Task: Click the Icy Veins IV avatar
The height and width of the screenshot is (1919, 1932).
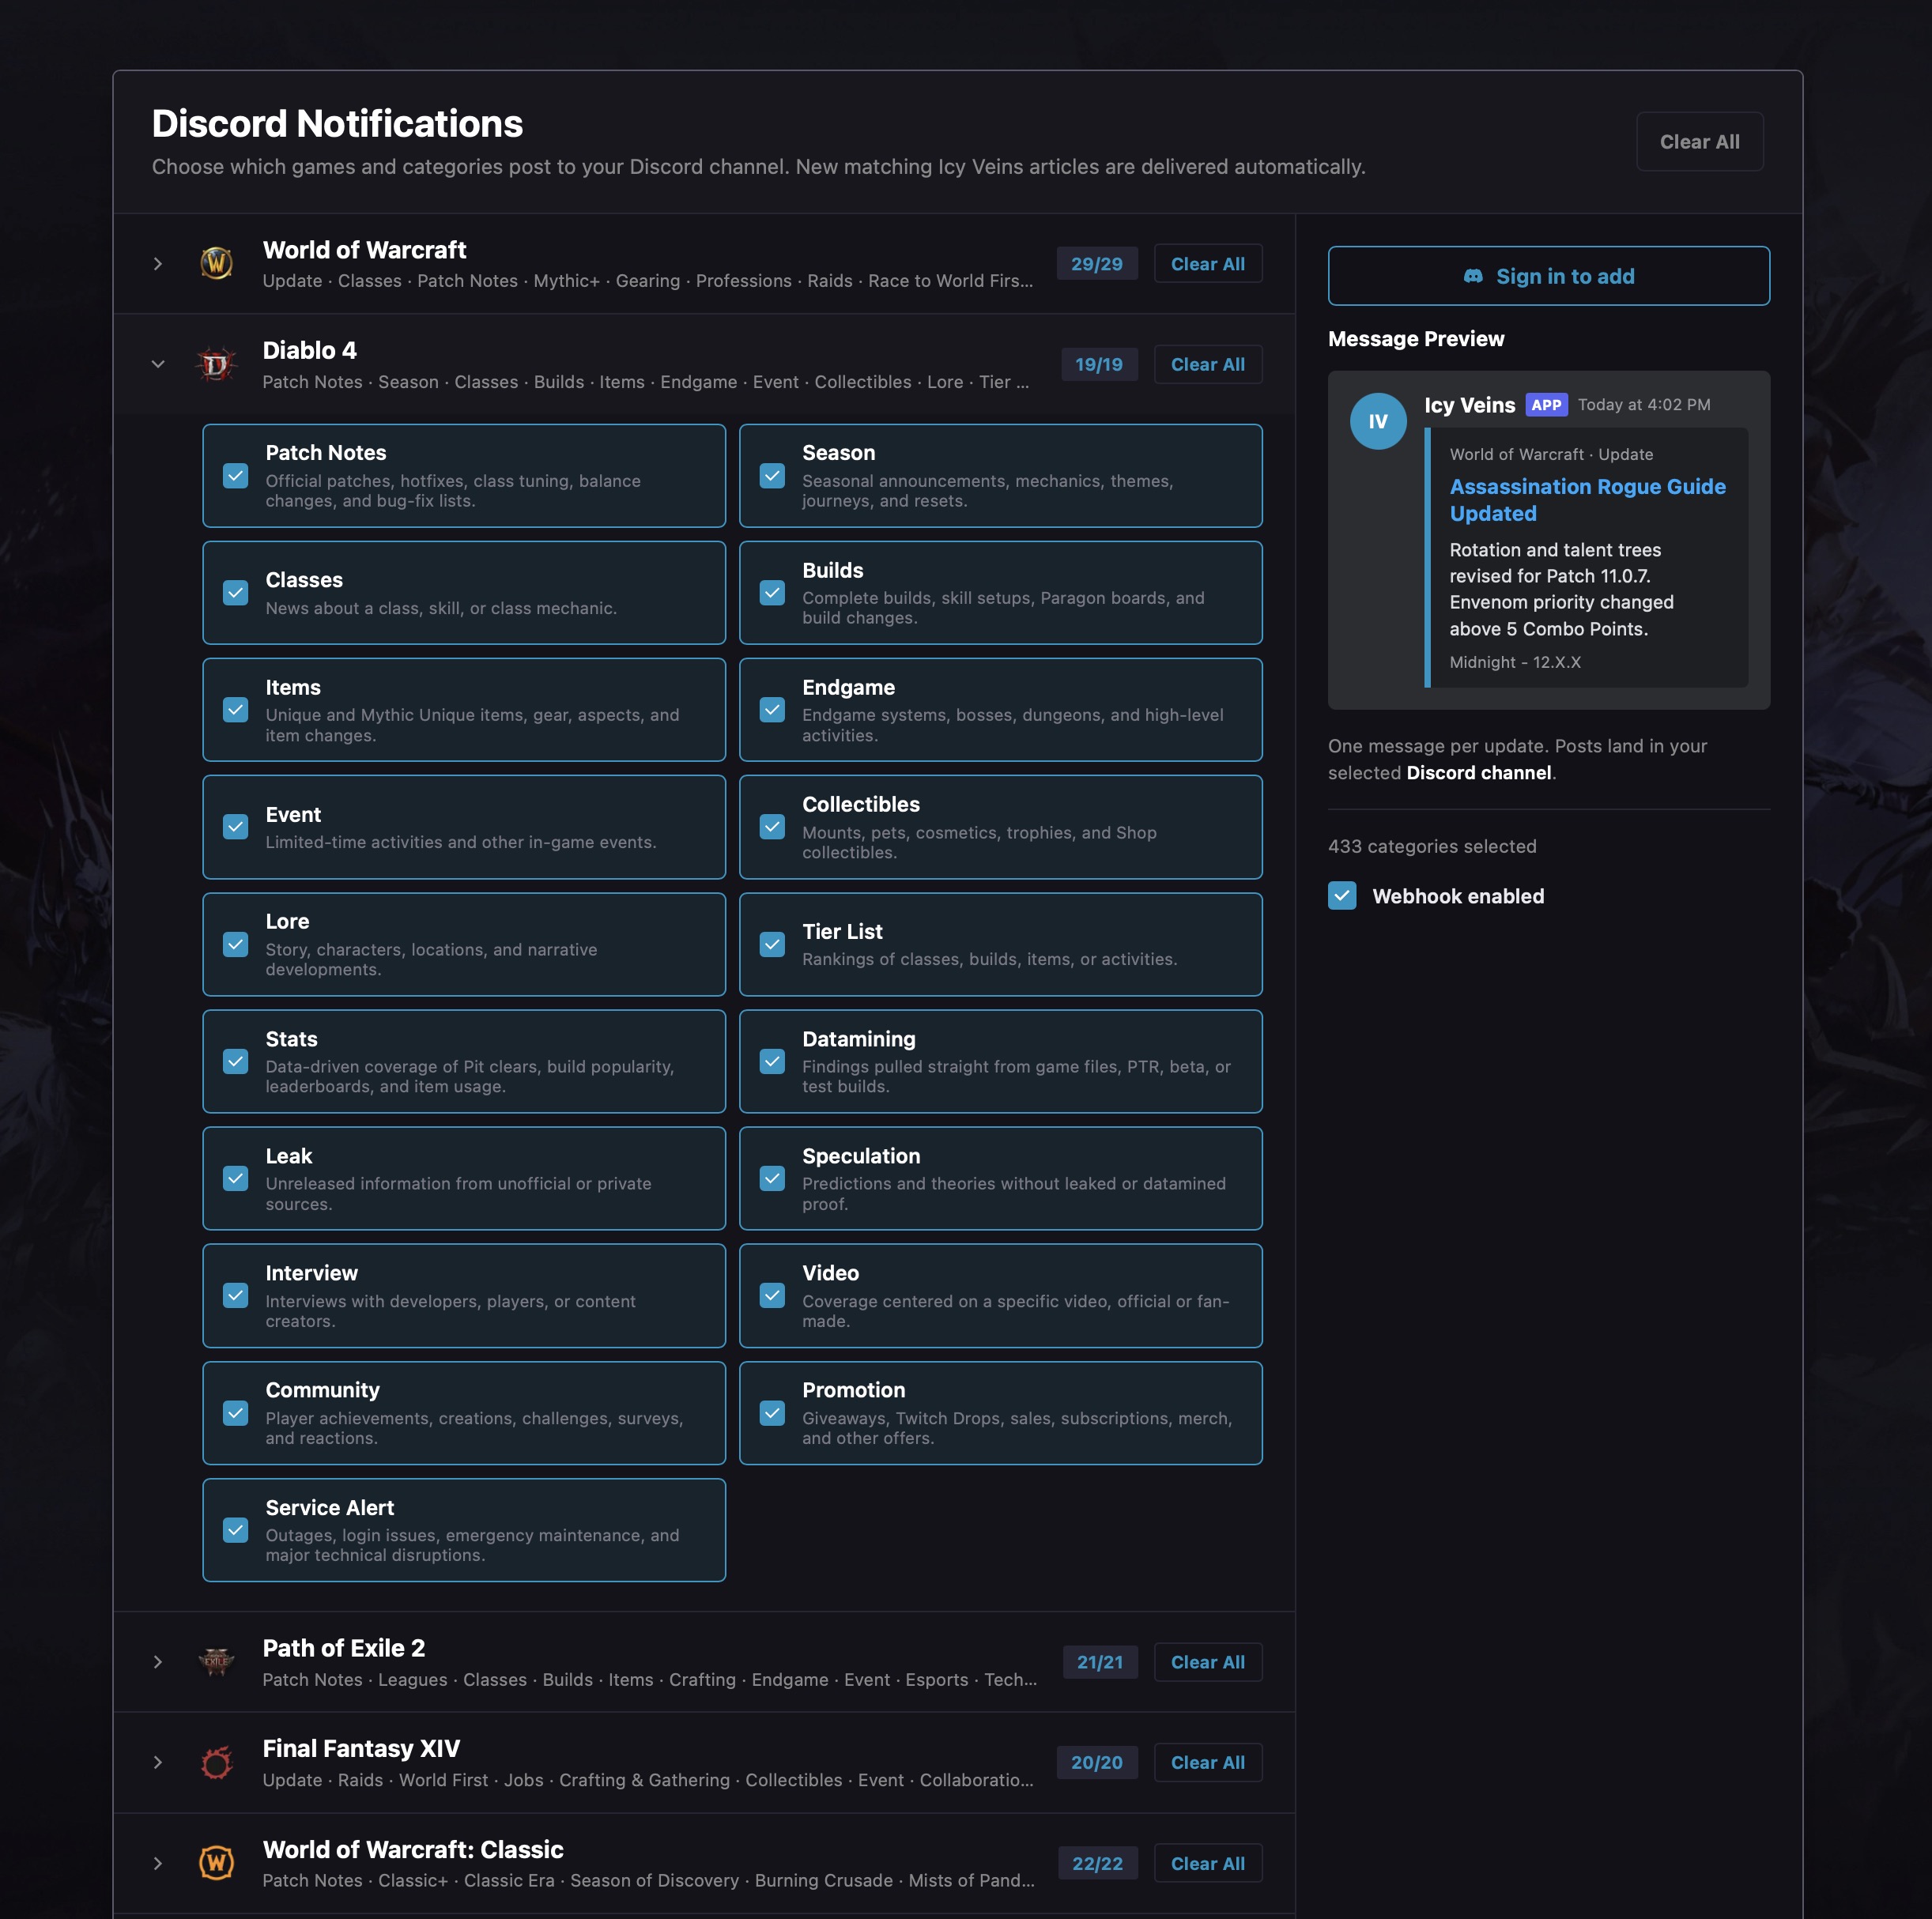Action: 1378,421
